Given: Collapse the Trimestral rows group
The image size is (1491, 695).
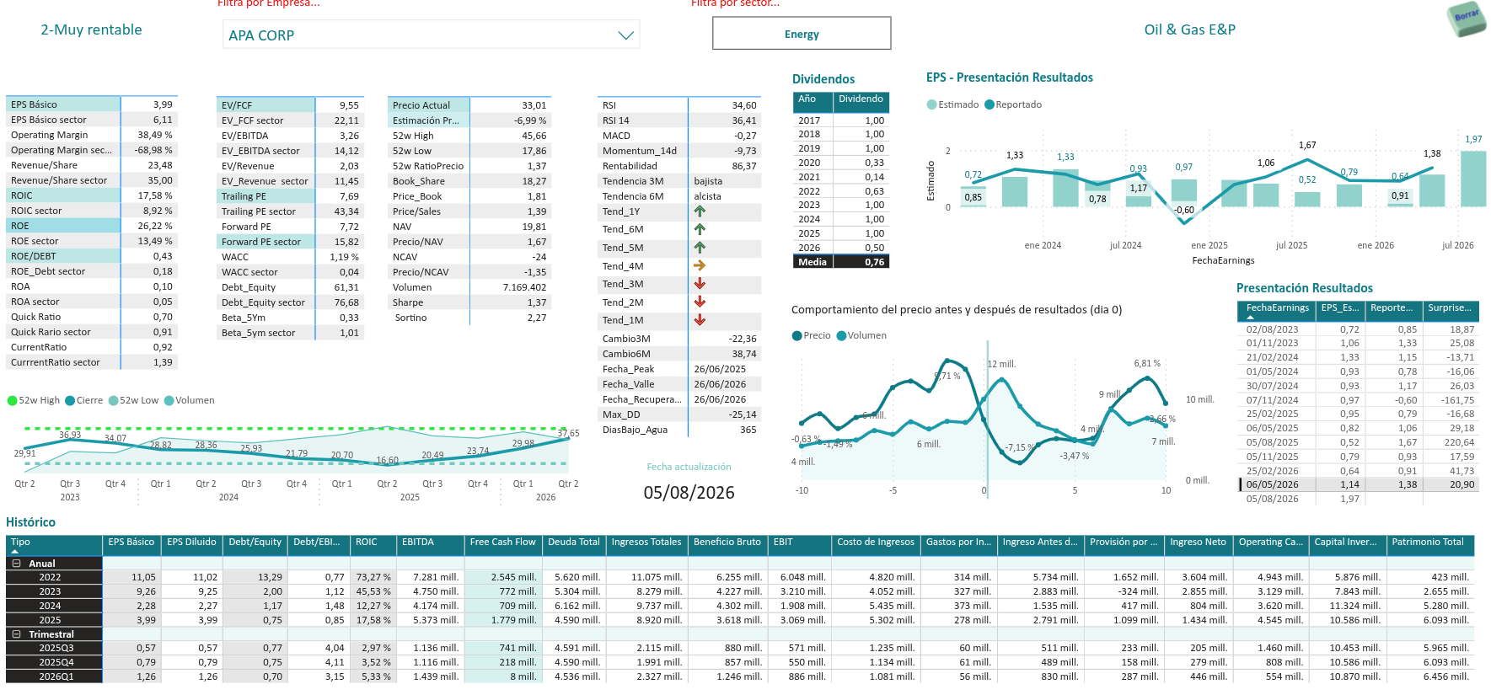Looking at the screenshot, I should click(x=16, y=634).
